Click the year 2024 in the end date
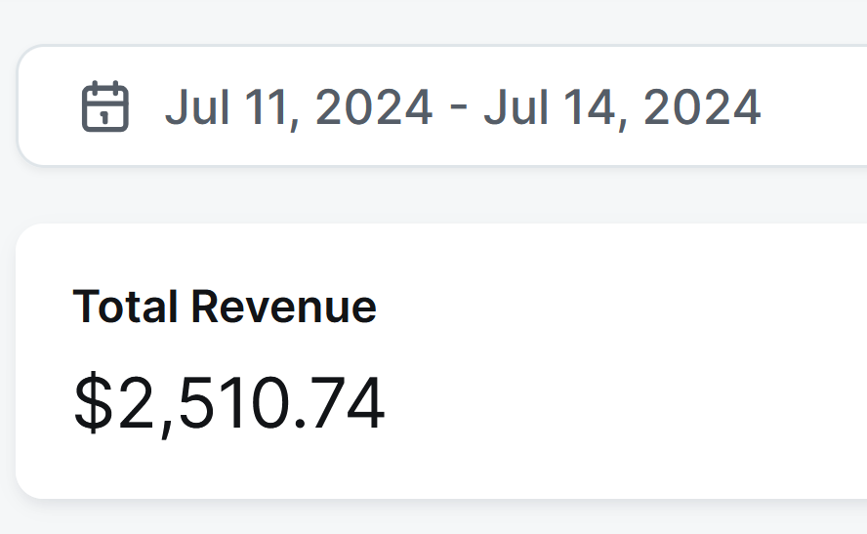This screenshot has width=867, height=534. coord(702,107)
